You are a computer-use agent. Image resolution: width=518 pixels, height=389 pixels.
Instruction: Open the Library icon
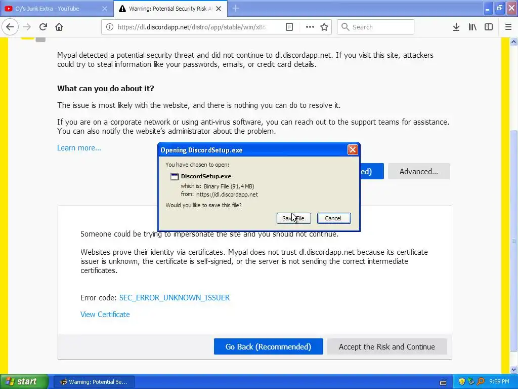[x=472, y=27]
